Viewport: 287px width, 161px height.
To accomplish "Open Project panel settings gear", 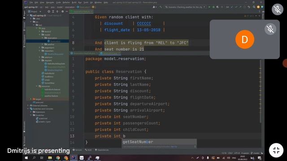I will pyautogui.click(x=63, y=12).
